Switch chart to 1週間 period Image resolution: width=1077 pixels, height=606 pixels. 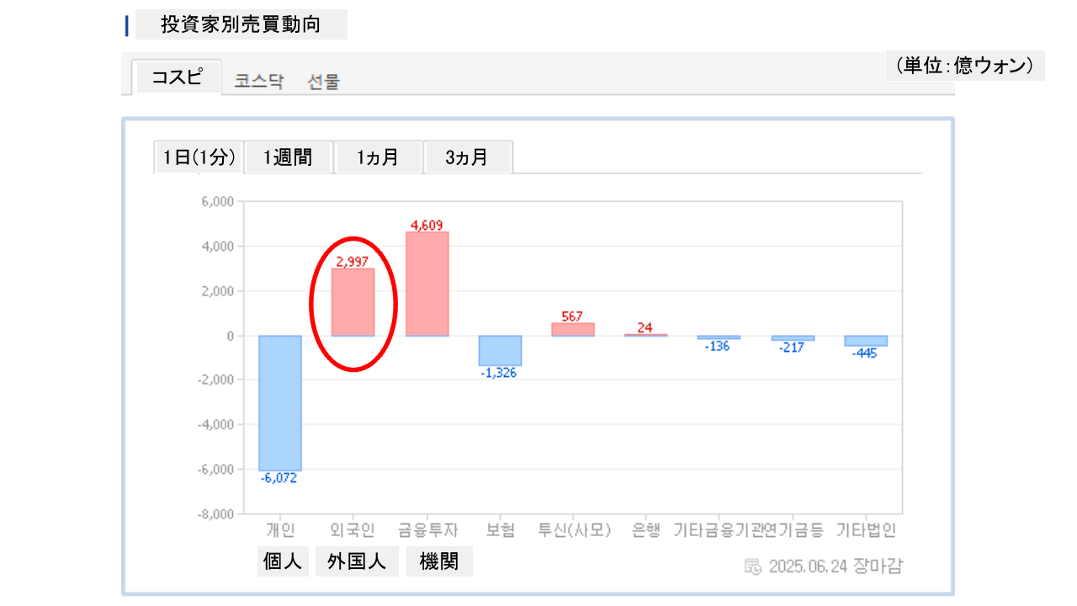pyautogui.click(x=288, y=157)
